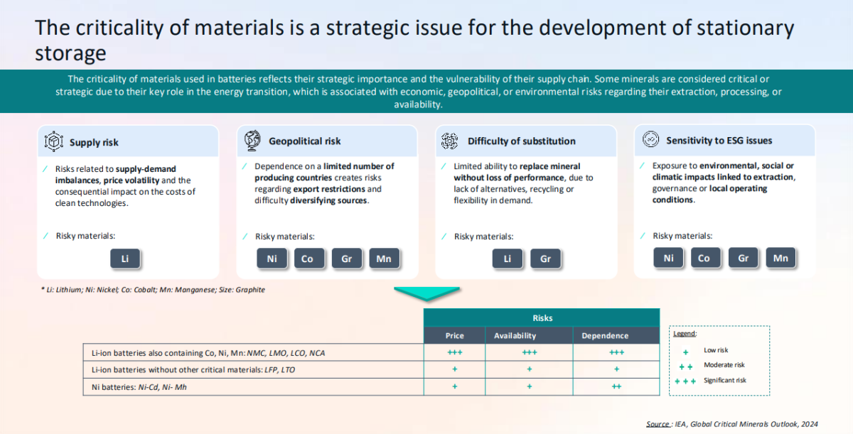The width and height of the screenshot is (853, 434).
Task: Click the Ni batteries table row
Action: tap(249, 386)
